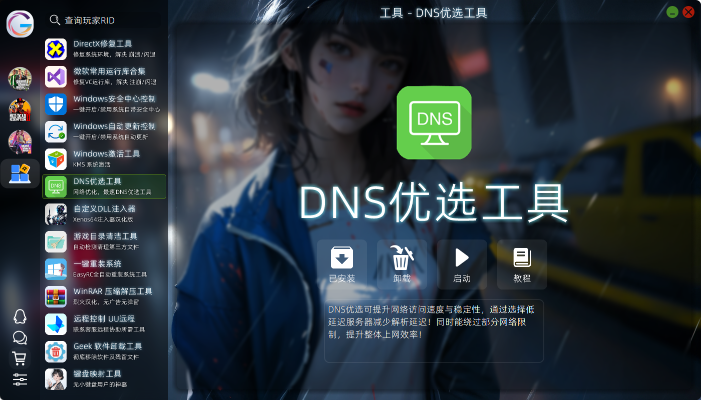Open 自定义DLL注入器 tool
This screenshot has height=400, width=701.
point(104,214)
